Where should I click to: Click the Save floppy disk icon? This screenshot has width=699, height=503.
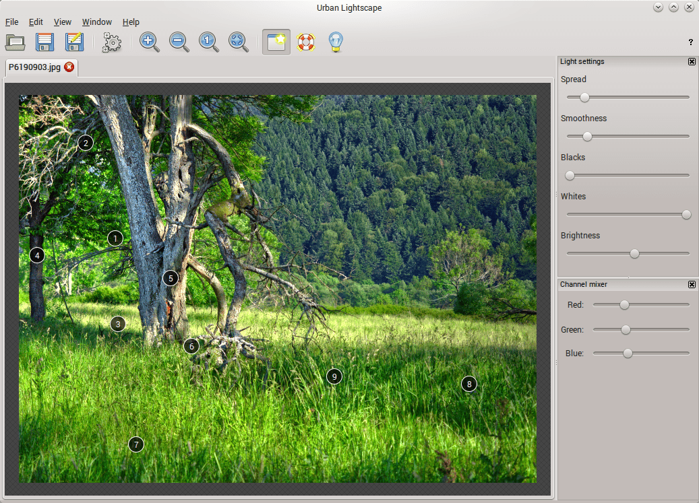[45, 42]
